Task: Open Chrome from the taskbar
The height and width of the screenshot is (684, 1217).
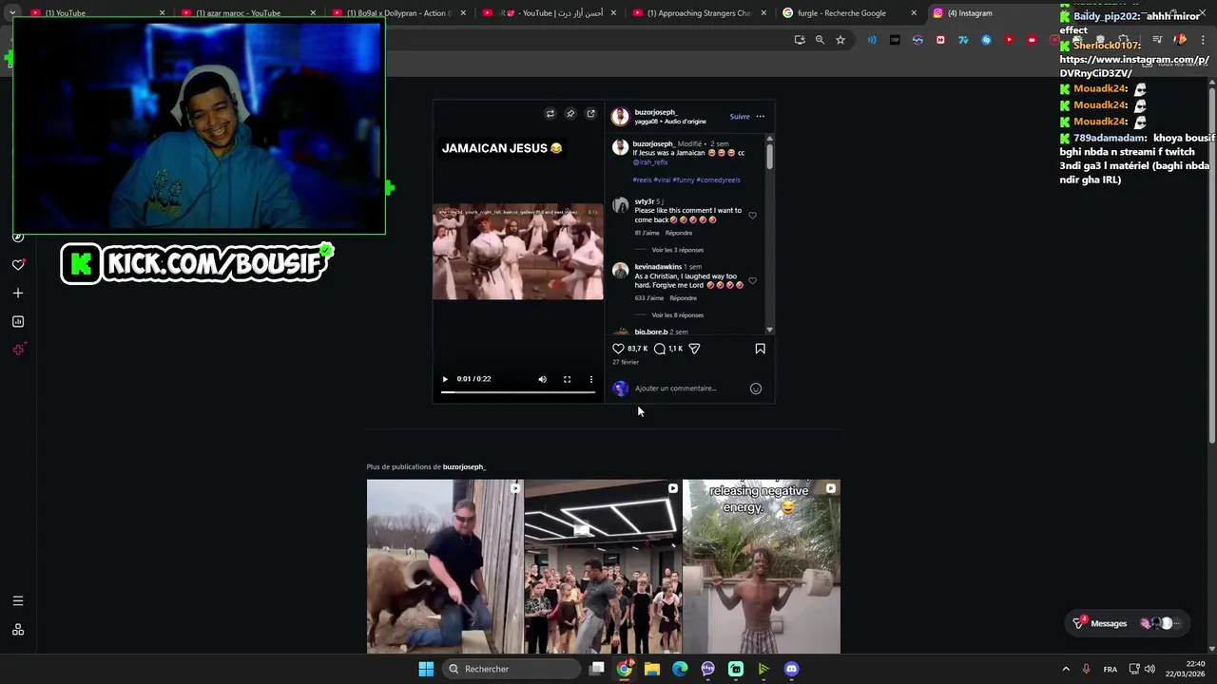Action: (624, 669)
